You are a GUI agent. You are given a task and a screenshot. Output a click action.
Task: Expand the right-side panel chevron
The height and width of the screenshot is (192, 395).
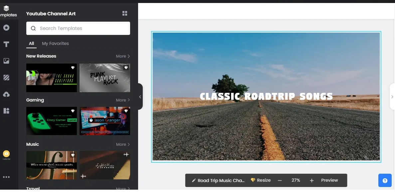point(392,97)
